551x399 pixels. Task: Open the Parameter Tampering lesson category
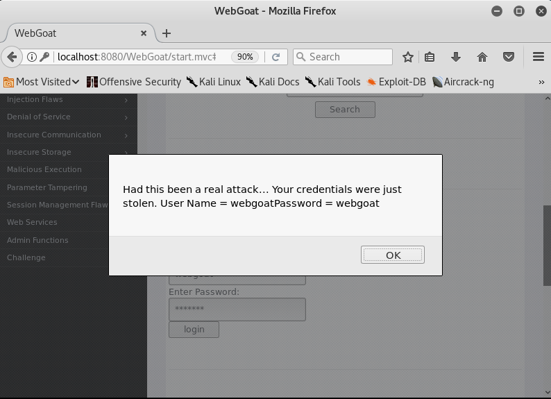click(47, 187)
